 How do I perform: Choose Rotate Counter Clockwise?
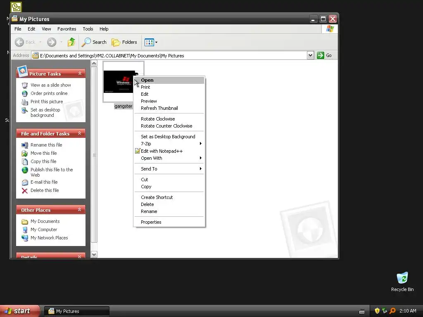coord(169,126)
